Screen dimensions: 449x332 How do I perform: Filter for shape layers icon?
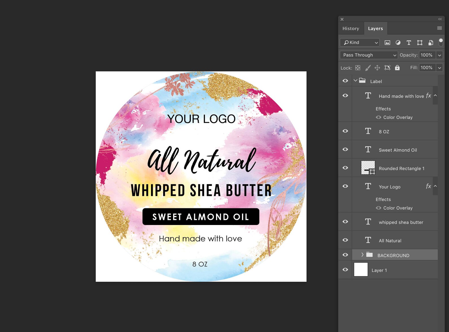pos(420,43)
